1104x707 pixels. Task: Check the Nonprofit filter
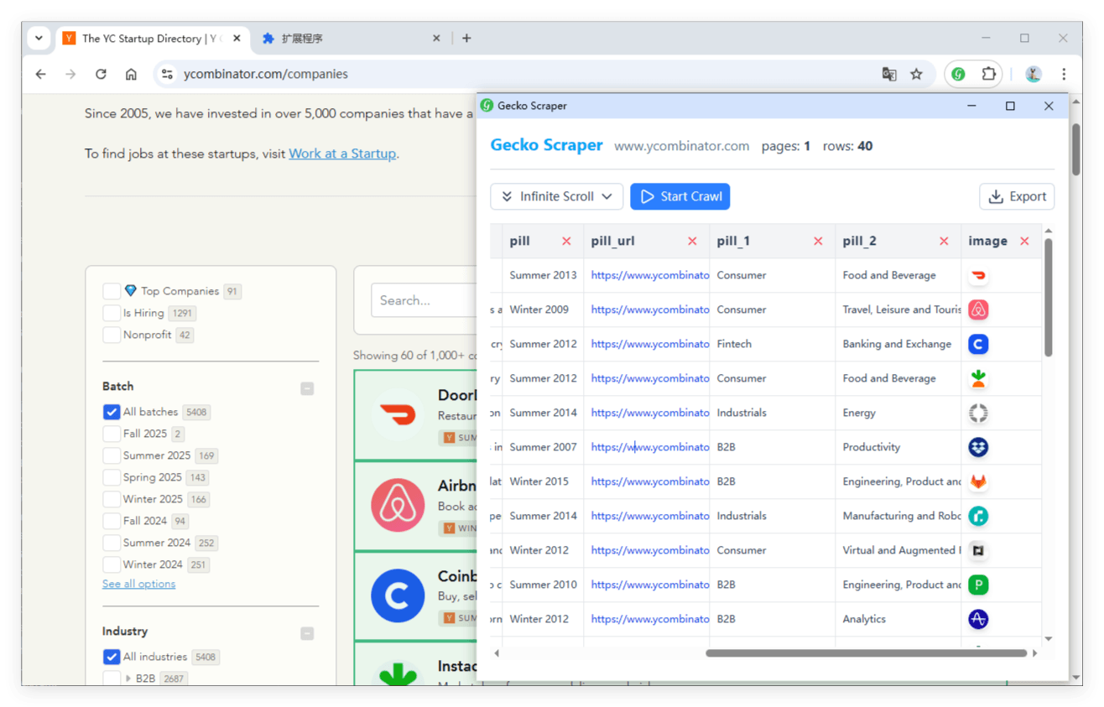pyautogui.click(x=112, y=335)
